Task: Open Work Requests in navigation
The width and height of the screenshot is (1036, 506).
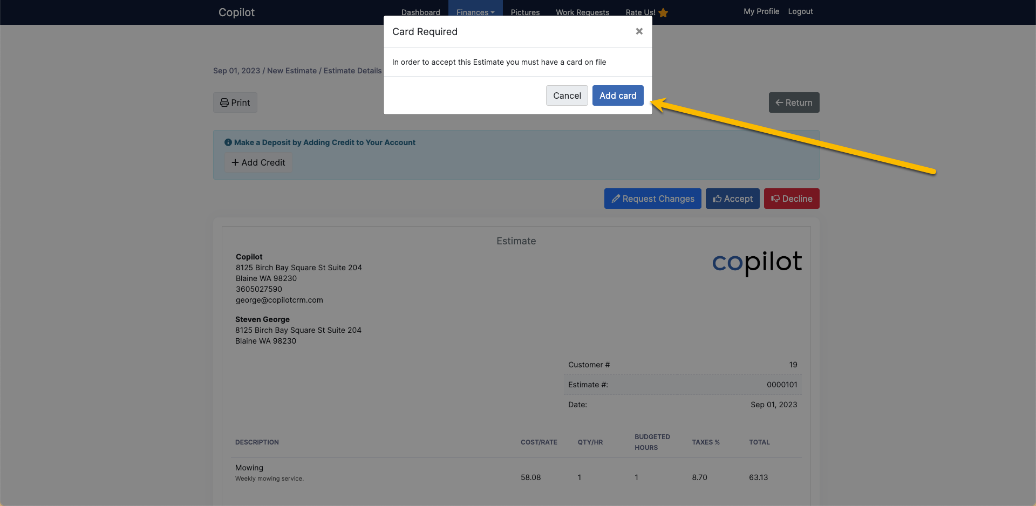Action: pyautogui.click(x=582, y=12)
